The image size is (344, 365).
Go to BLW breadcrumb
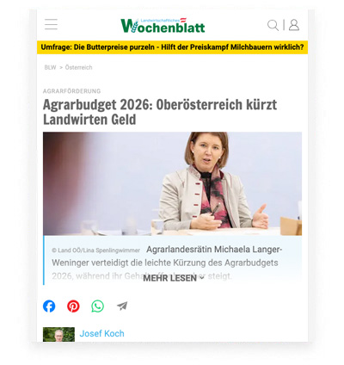[x=50, y=67]
